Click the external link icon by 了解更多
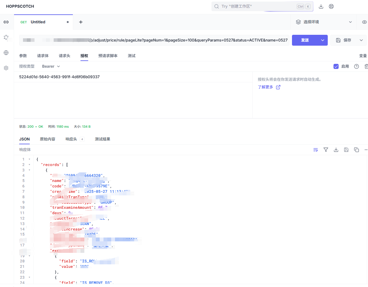The width and height of the screenshot is (368, 287). [x=278, y=87]
